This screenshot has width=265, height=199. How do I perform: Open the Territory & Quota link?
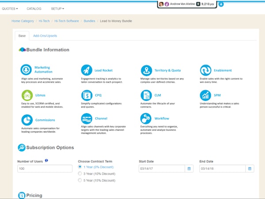[167, 70]
